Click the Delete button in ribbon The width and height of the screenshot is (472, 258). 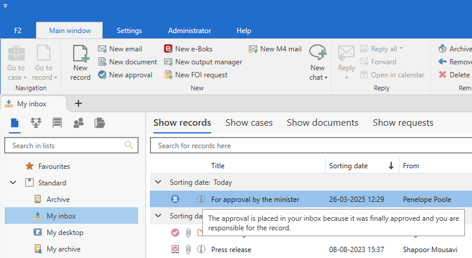click(454, 75)
